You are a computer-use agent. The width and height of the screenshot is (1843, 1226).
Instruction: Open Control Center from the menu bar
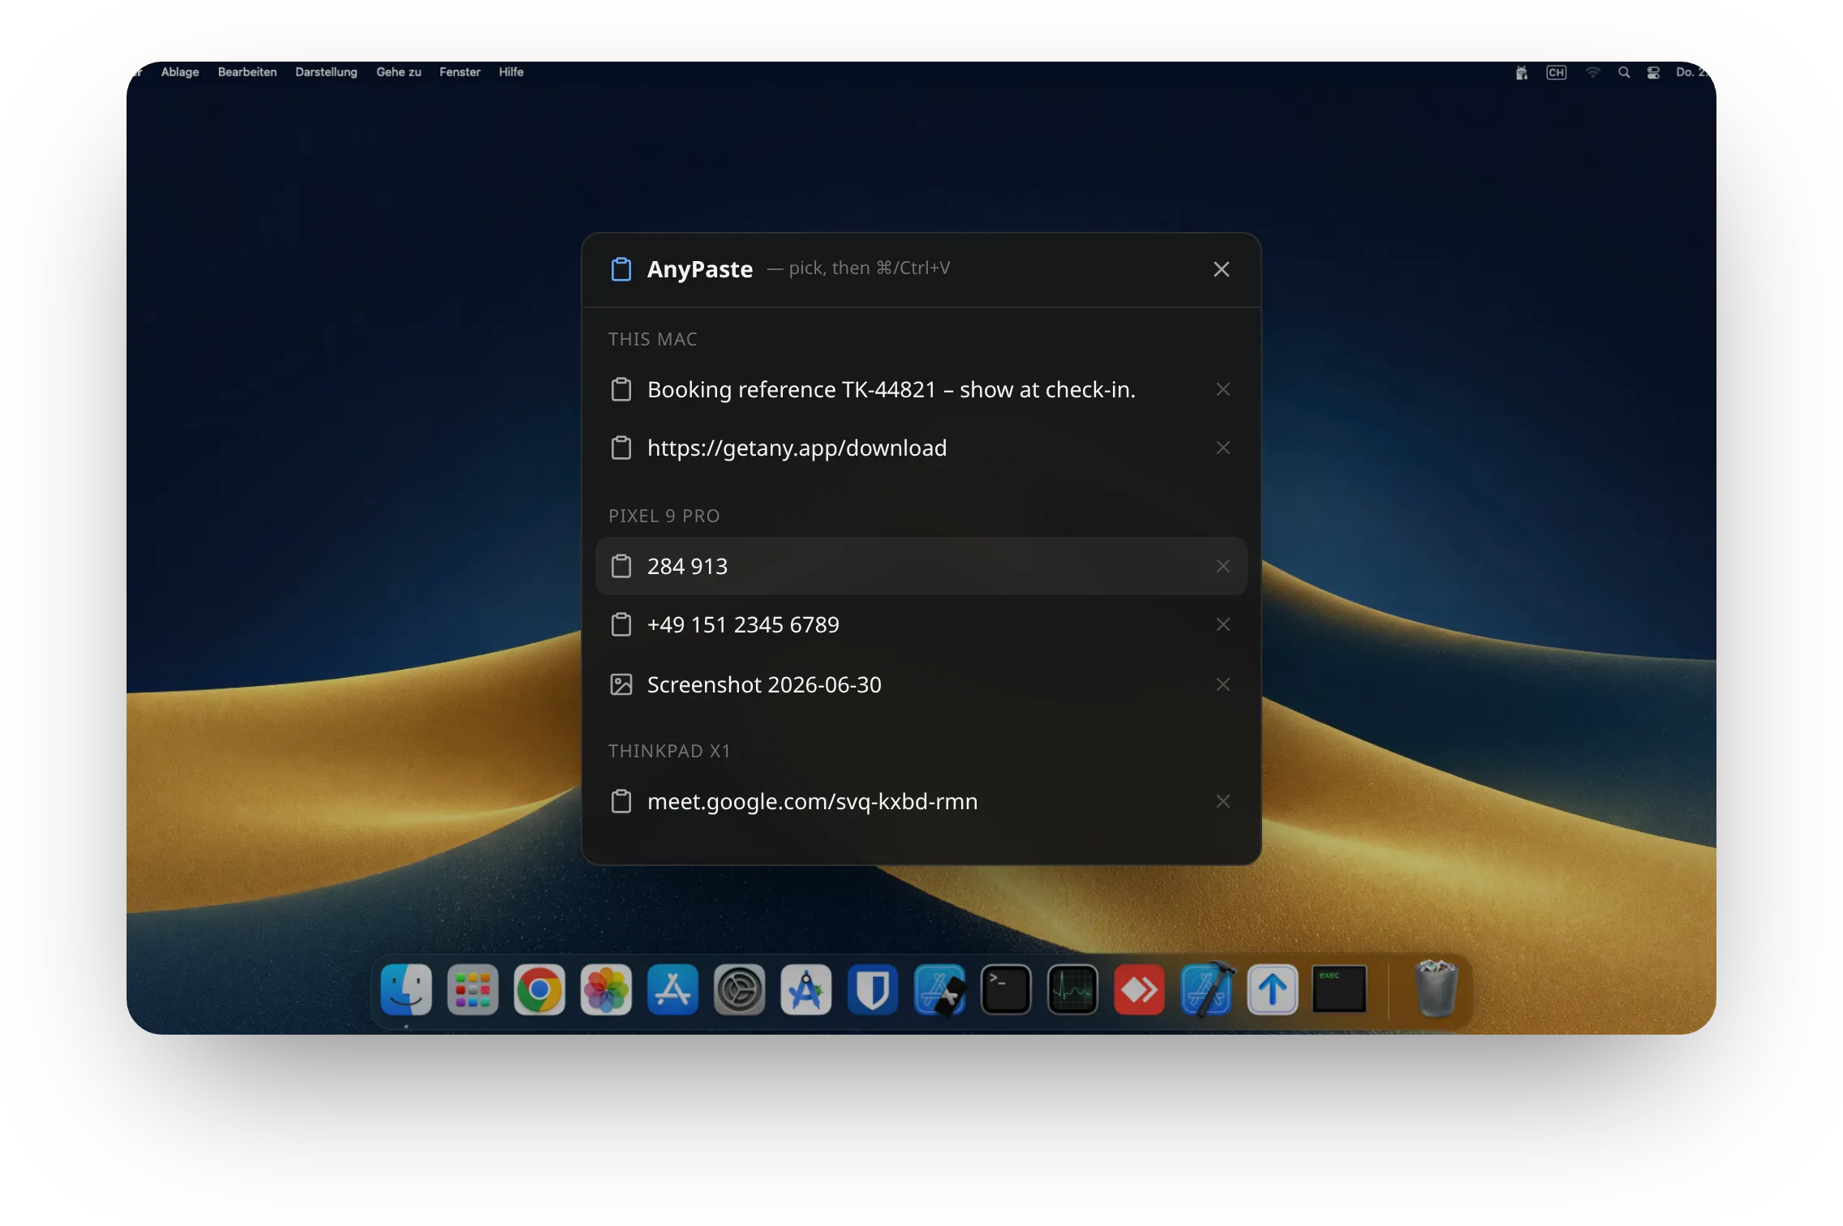click(1653, 72)
